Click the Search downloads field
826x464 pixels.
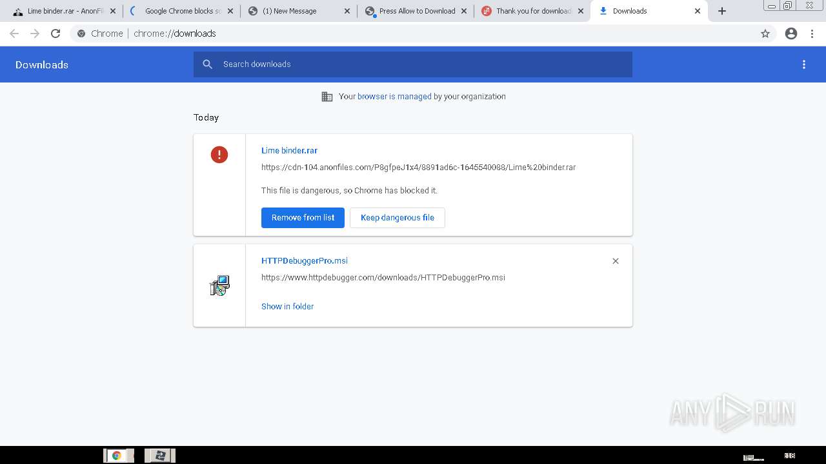click(413, 64)
